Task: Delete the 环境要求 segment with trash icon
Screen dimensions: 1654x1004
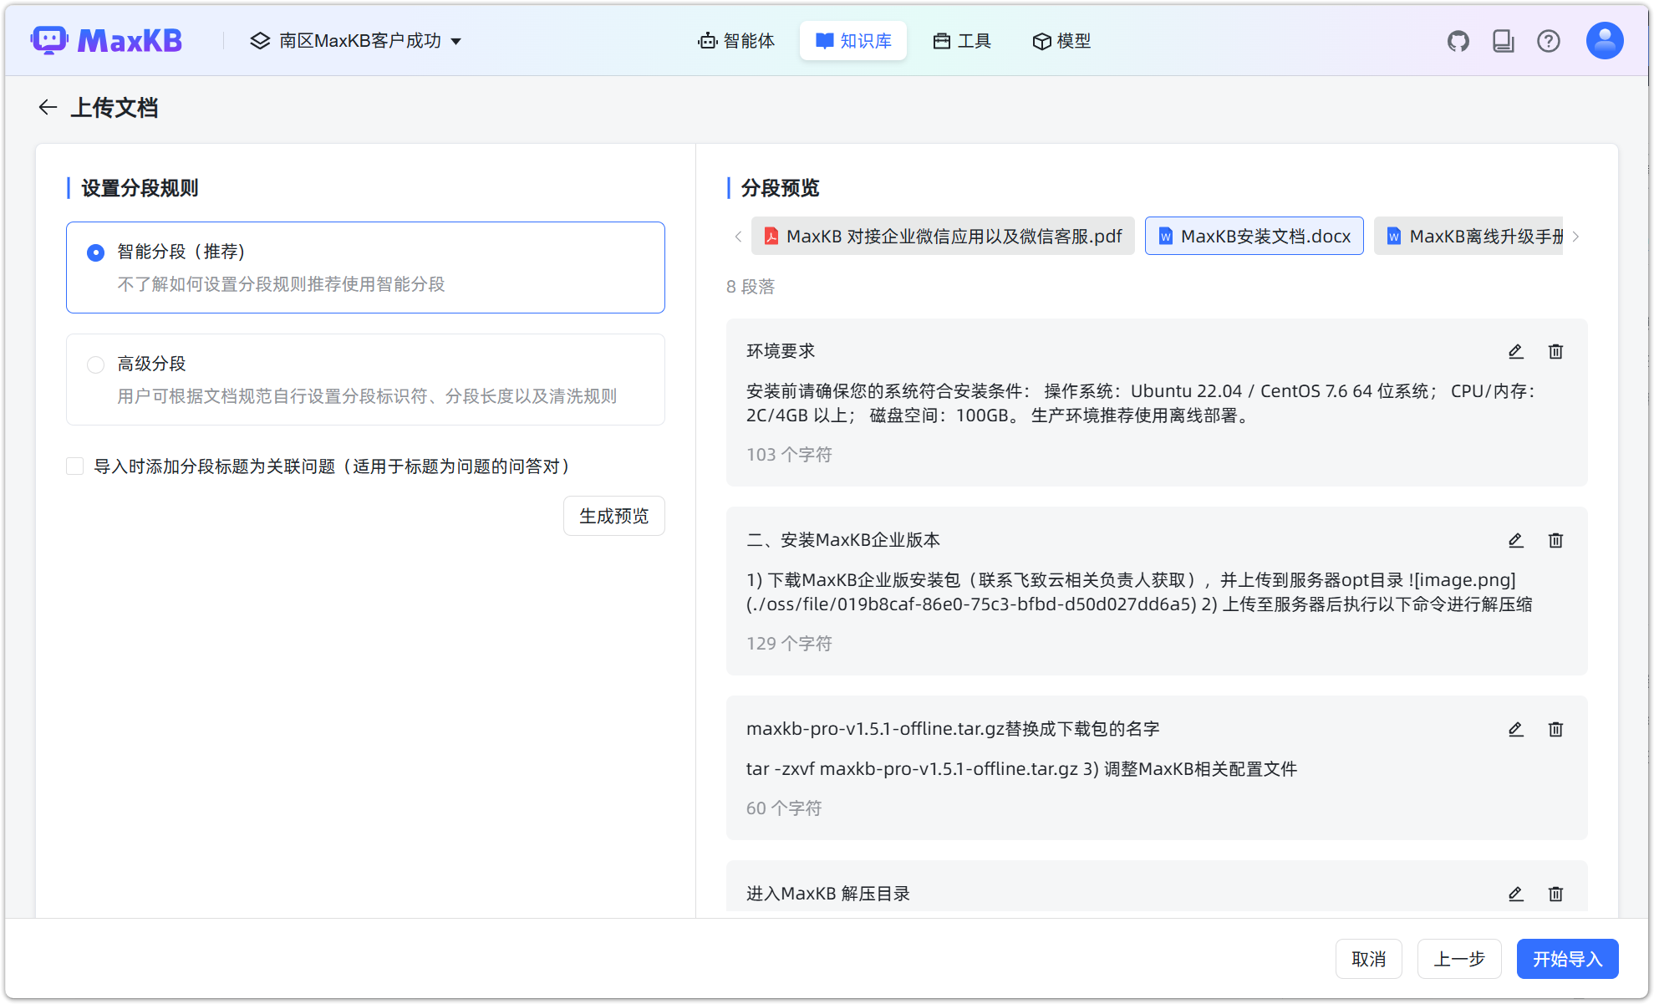Action: pos(1555,351)
